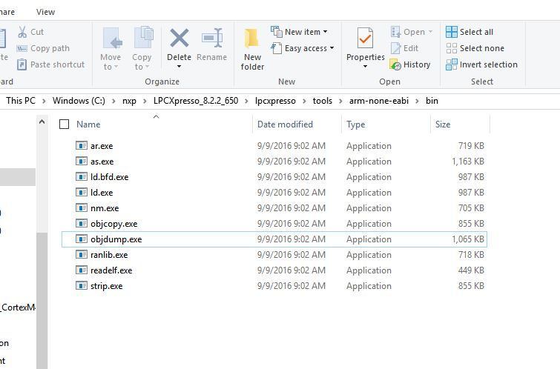Viewport: 560px width, 369px height.
Task: Go to LPCXpresso_8.2.2_650 in breadcrumb
Action: 196,101
